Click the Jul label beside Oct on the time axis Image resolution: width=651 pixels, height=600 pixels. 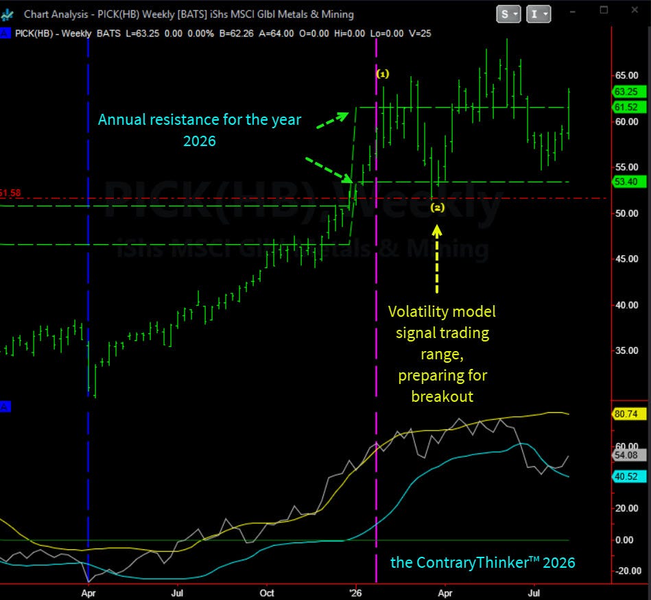tap(177, 593)
